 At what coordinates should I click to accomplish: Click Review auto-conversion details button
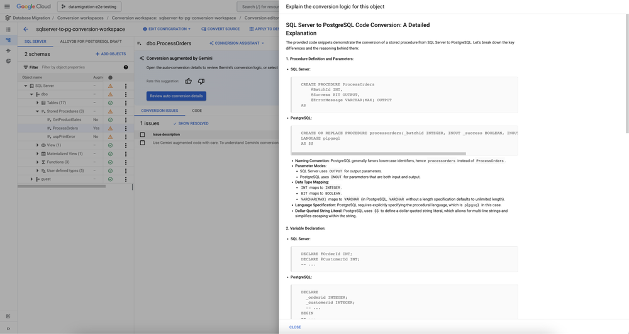(176, 96)
